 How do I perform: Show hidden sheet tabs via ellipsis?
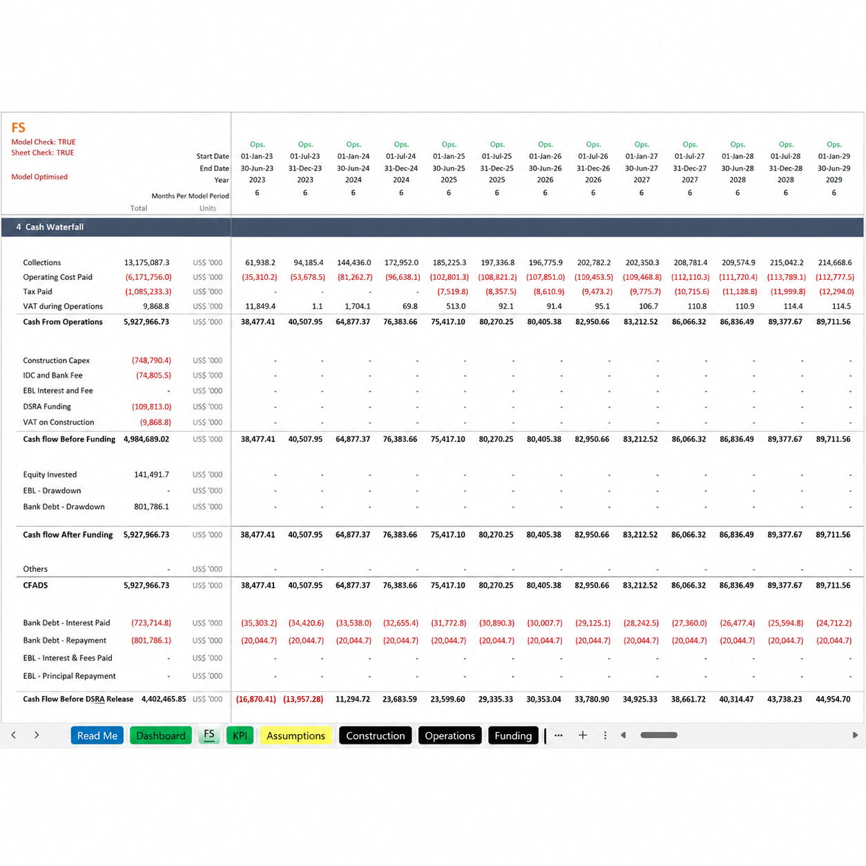coord(559,735)
